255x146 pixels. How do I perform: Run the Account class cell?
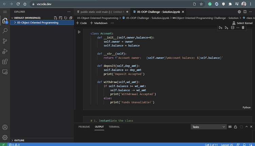click(79, 32)
